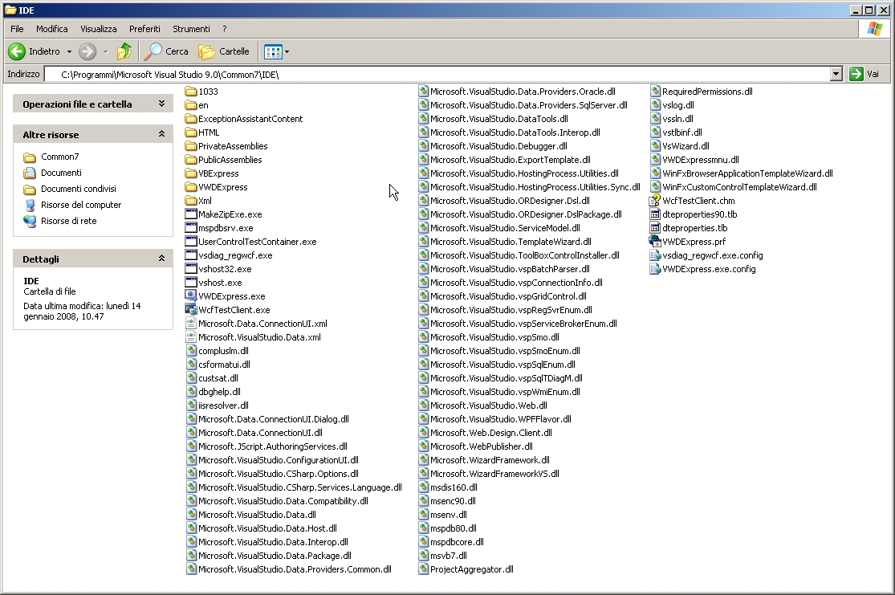The width and height of the screenshot is (895, 595).
Task: Select the dbghelp.dll file icon
Action: pos(191,392)
